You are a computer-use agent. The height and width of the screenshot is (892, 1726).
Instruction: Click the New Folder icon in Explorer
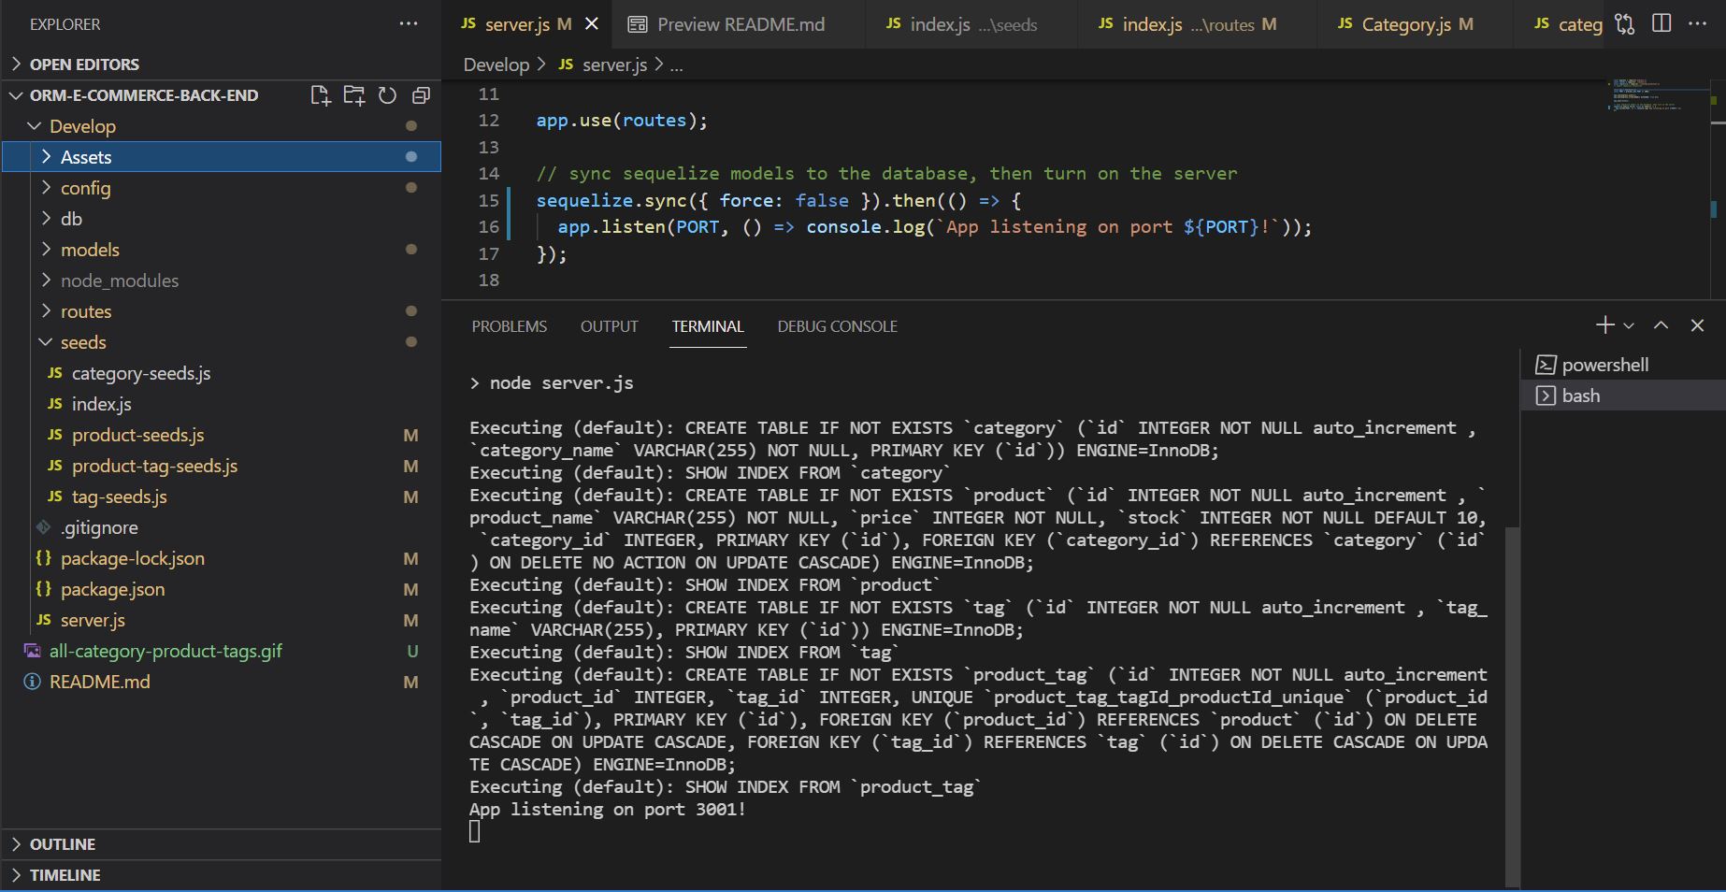coord(354,95)
